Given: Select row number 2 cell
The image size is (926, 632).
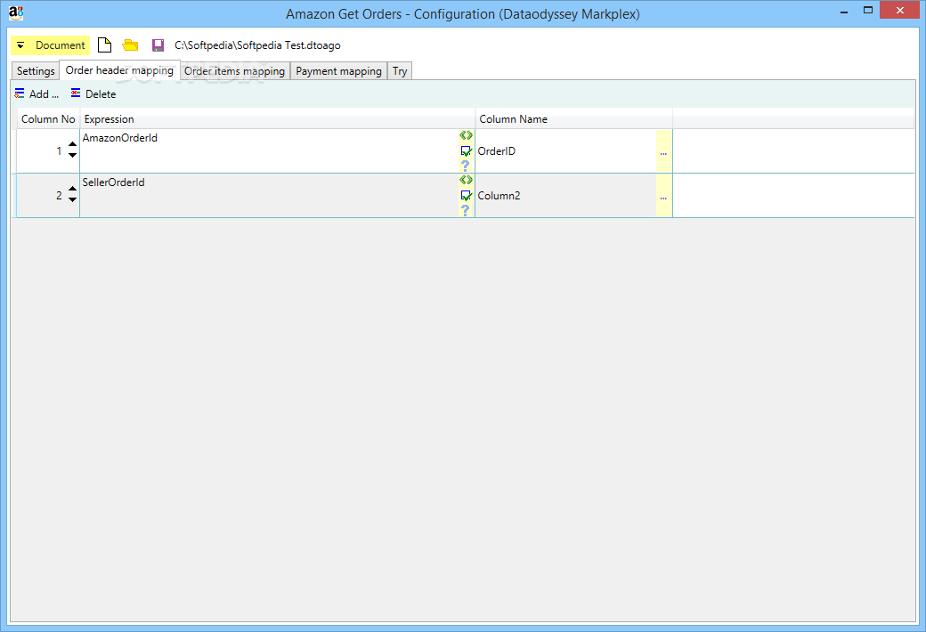Looking at the screenshot, I should point(48,196).
